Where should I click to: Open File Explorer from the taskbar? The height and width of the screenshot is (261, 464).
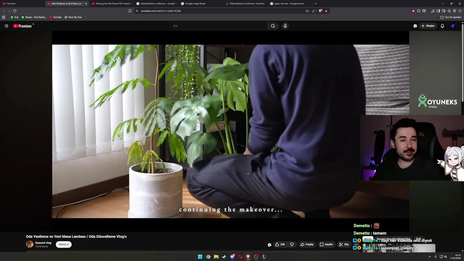click(x=216, y=257)
